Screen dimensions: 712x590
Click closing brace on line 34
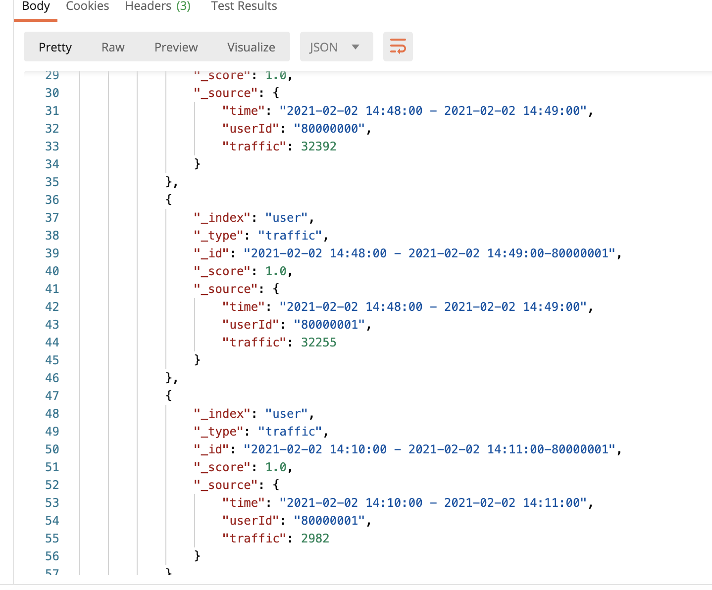click(197, 164)
